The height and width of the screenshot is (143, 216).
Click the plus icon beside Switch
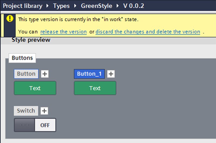click(x=44, y=111)
